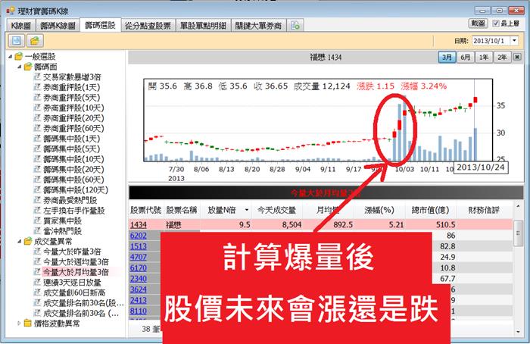
Task: Select 交易家數暴增3倍 in tree
Action: coord(73,77)
